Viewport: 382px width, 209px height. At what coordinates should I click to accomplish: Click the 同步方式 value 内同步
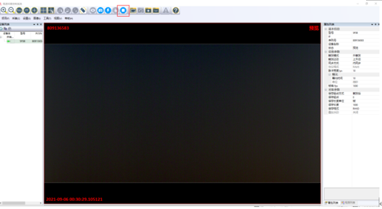click(357, 63)
